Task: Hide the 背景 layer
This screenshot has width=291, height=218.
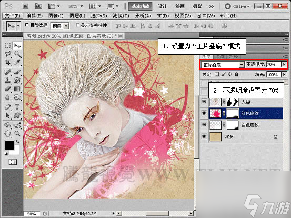Action: pos(204,137)
